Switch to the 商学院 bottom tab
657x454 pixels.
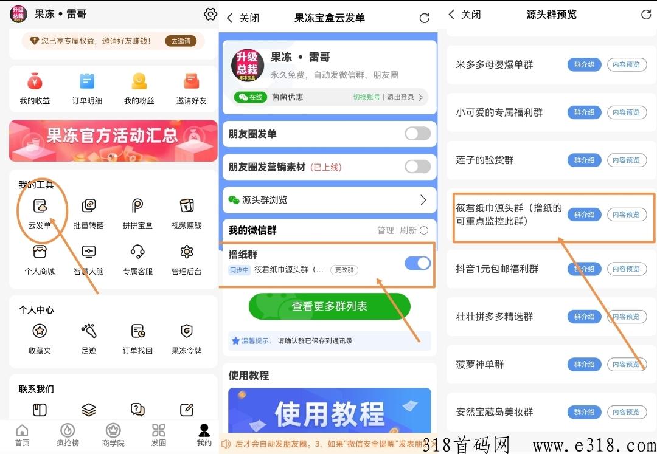pos(113,435)
